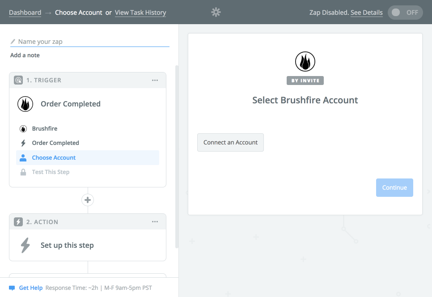This screenshot has height=297, width=432.
Task: Select the Order Completed trigger title
Action: 71,104
